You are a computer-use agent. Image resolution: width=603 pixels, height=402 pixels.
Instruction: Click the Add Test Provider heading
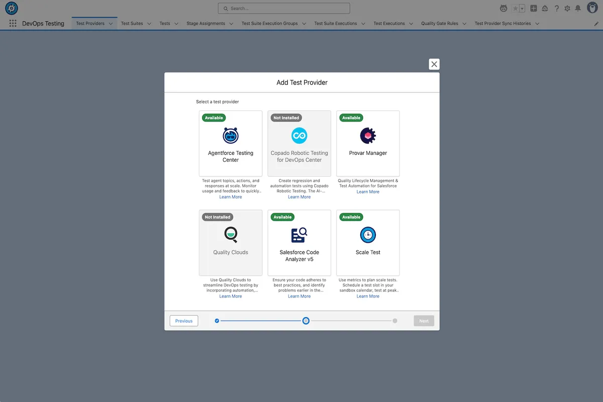[302, 82]
